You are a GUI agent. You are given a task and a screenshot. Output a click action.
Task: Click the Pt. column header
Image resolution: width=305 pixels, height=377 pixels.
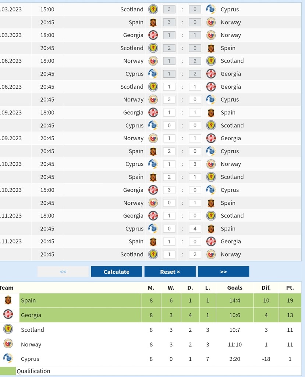point(290,288)
